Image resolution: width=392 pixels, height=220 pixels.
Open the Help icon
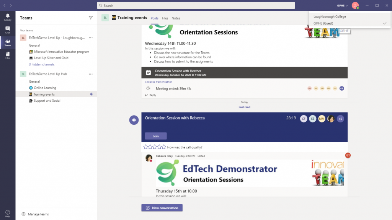[8, 213]
